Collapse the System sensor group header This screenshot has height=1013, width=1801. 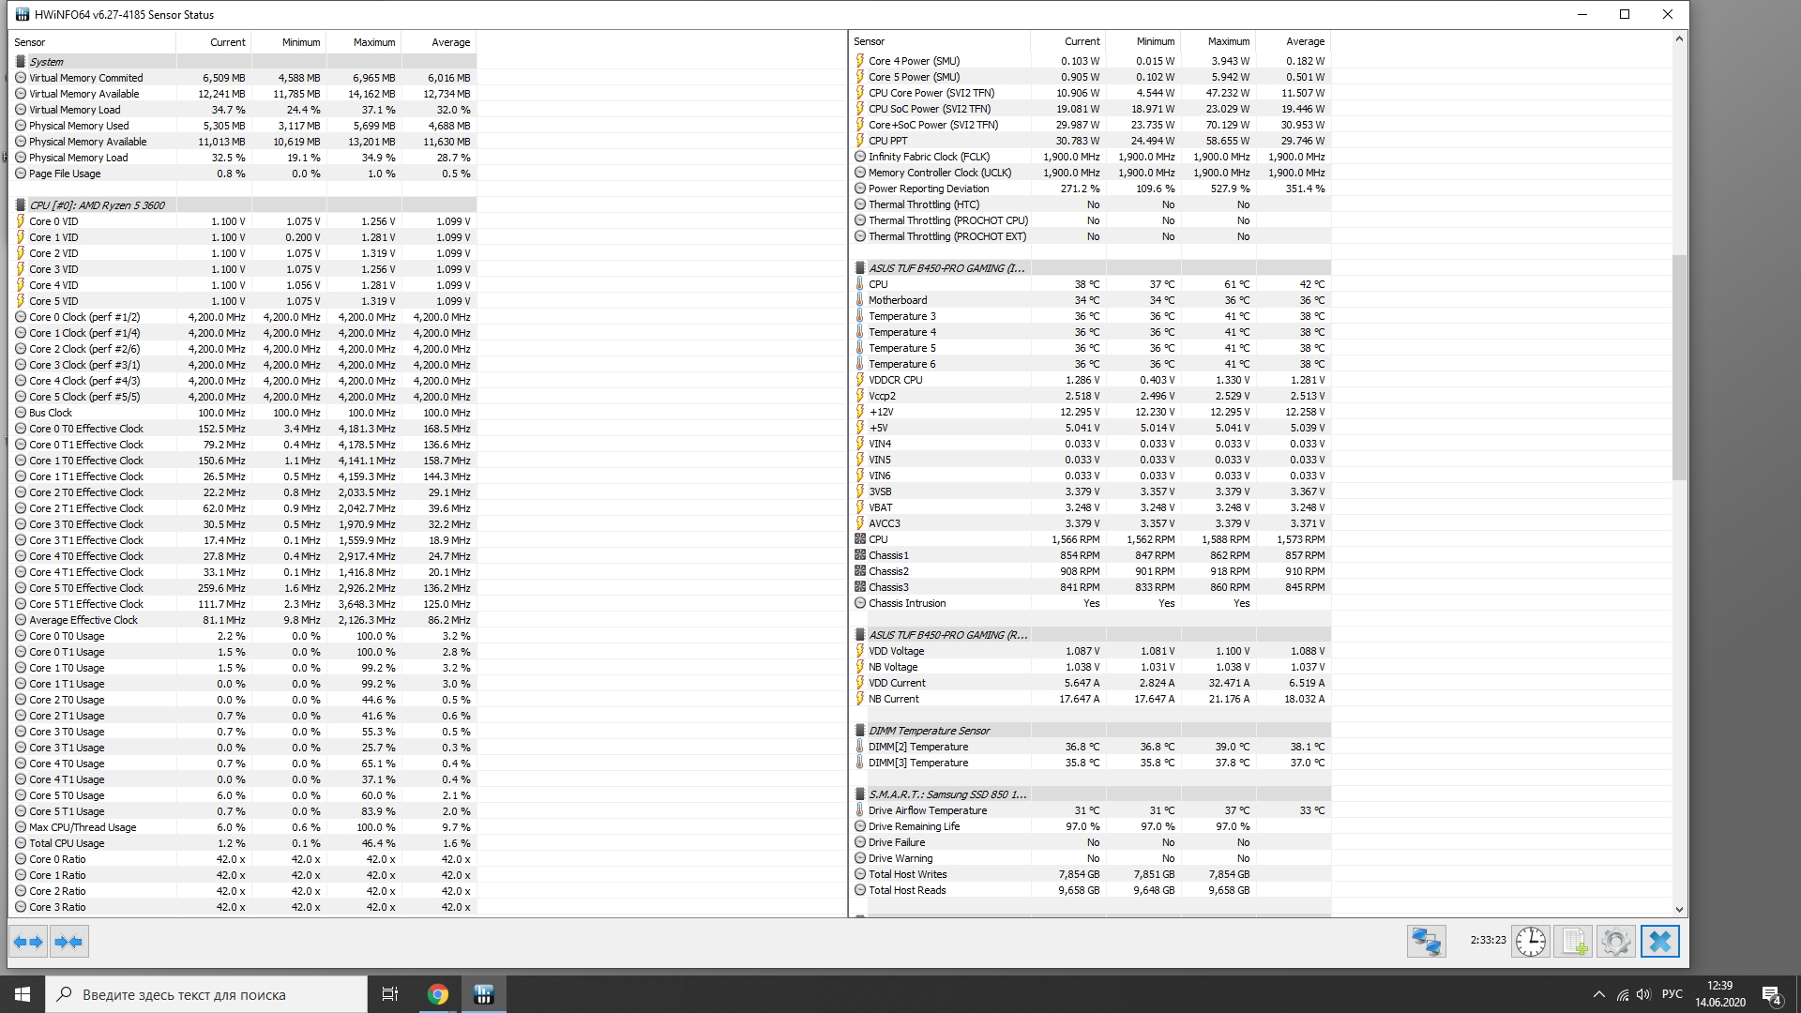[47, 62]
